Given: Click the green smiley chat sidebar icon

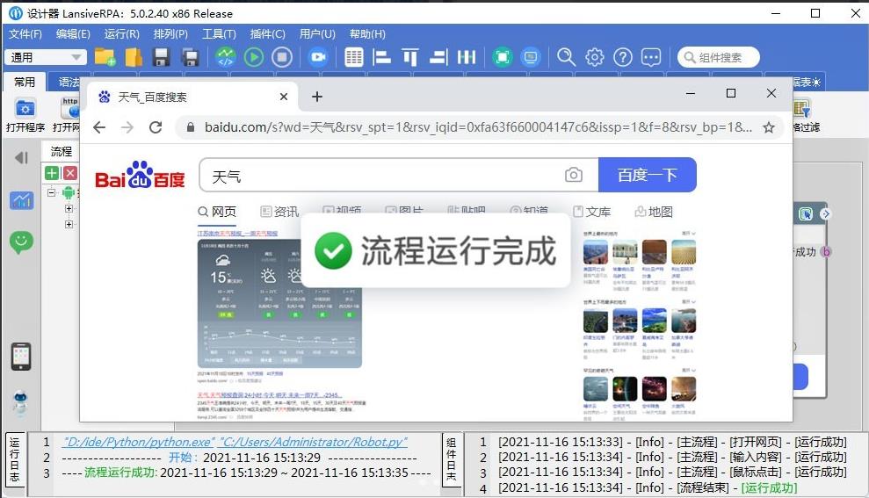Looking at the screenshot, I should pyautogui.click(x=21, y=242).
